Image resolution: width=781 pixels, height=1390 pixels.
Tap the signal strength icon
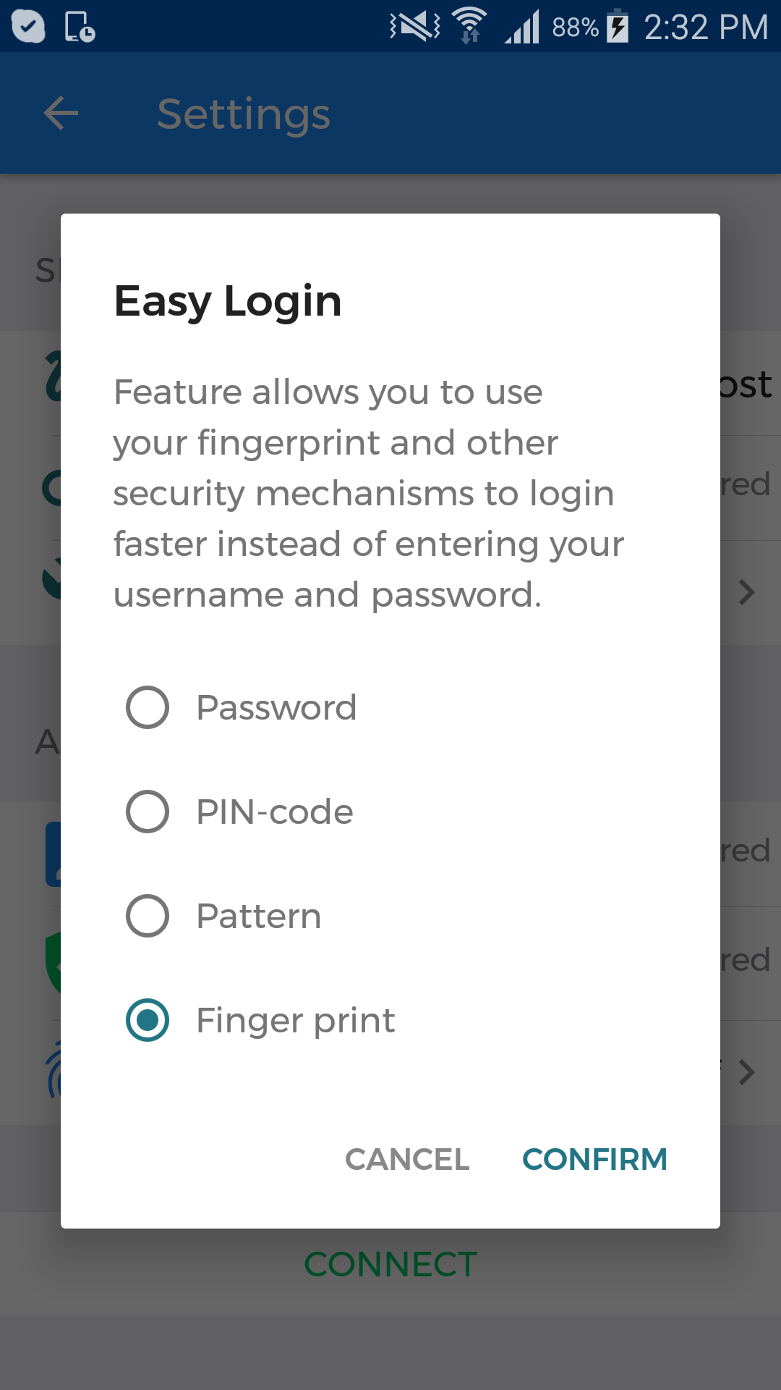pos(522,27)
